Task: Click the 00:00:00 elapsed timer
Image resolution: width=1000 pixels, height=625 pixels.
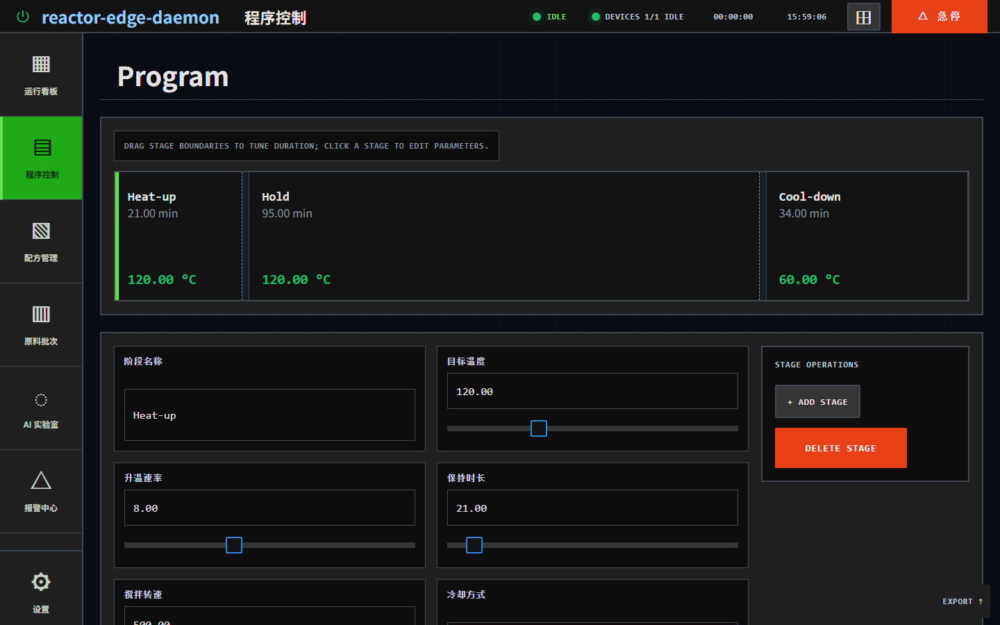Action: pyautogui.click(x=733, y=17)
